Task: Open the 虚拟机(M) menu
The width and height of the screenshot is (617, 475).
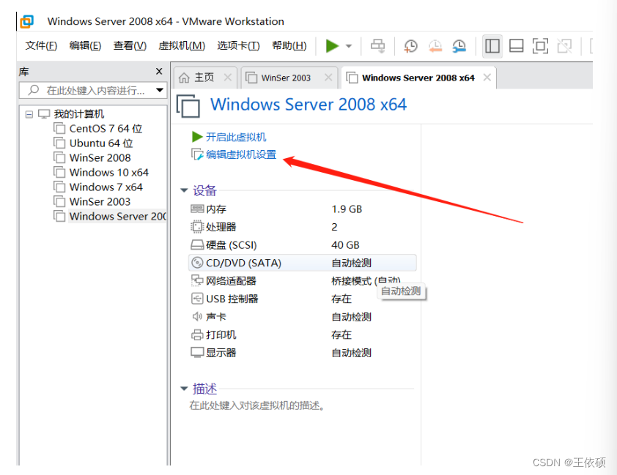Action: coord(182,46)
